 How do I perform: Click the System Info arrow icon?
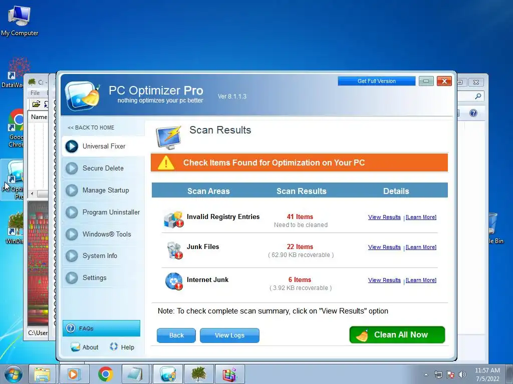pyautogui.click(x=72, y=256)
